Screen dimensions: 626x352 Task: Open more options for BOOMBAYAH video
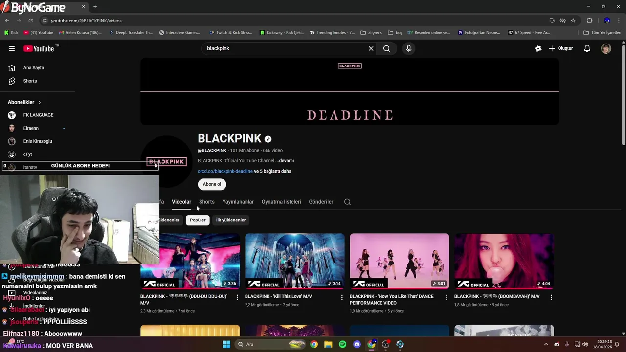click(551, 297)
